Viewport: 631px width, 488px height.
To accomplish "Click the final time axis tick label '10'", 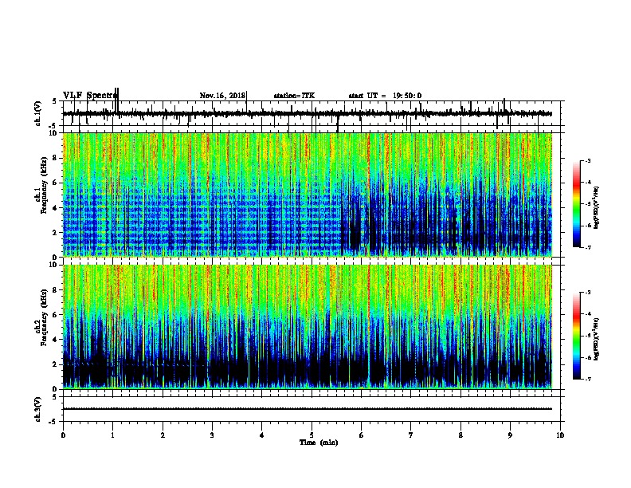I will pyautogui.click(x=560, y=435).
